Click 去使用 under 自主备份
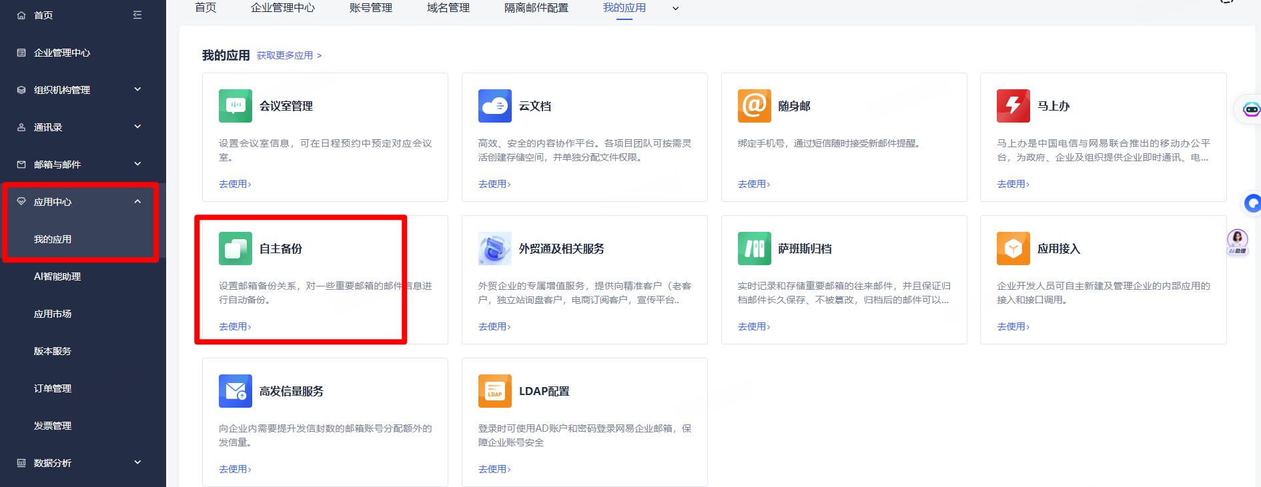 [x=235, y=326]
